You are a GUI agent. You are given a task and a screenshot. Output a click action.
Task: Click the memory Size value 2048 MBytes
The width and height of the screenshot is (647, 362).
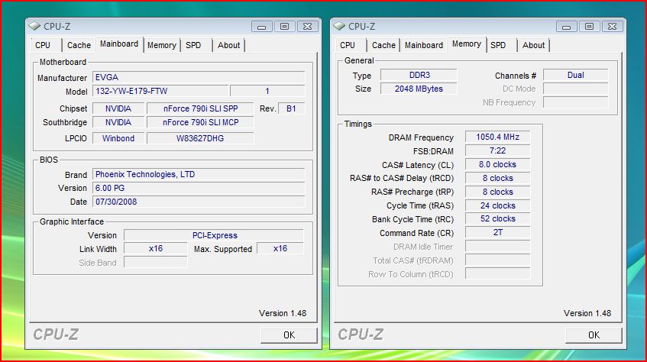pyautogui.click(x=419, y=89)
